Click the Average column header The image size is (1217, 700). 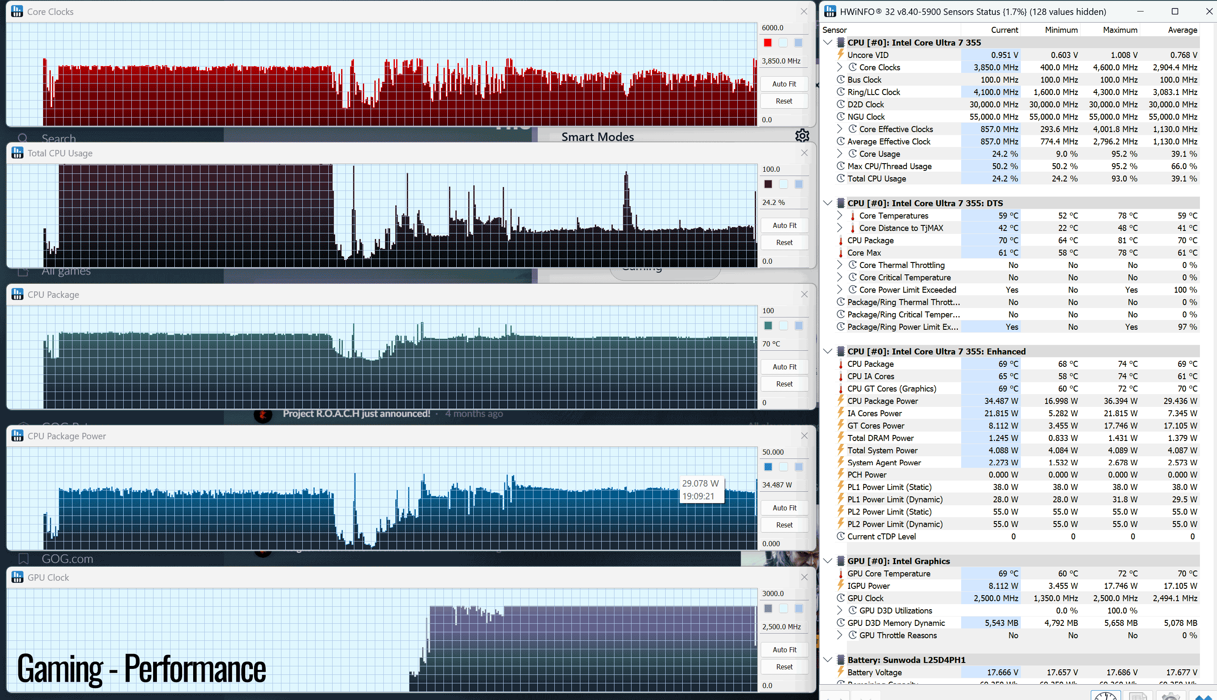(1182, 30)
